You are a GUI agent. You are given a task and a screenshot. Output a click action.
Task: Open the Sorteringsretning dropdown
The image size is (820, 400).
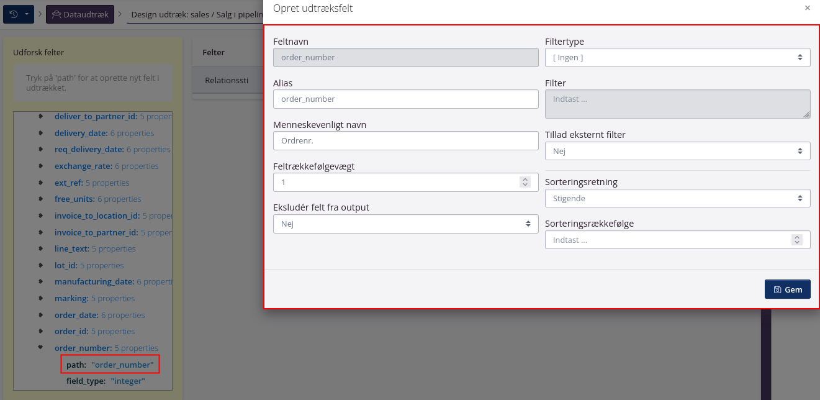click(x=677, y=198)
